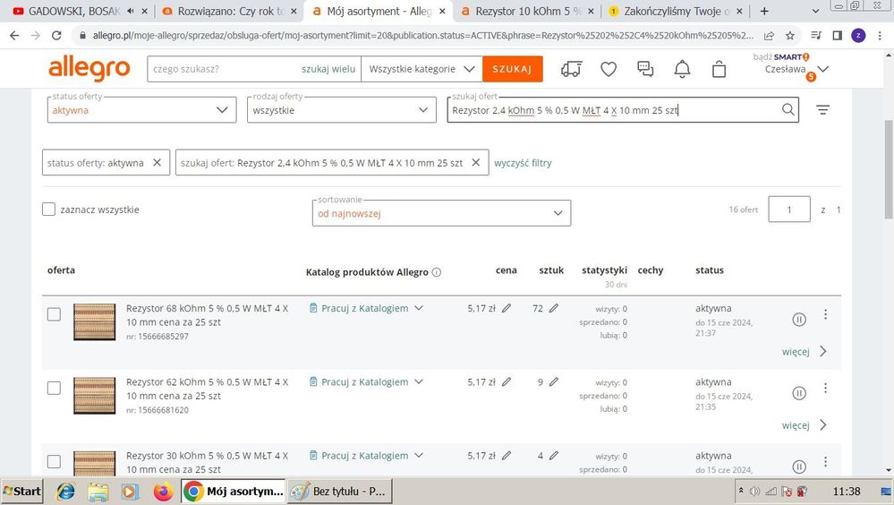Expand Pracuj z Katalogiem for Rezystor 62 kOhm
Image resolution: width=894 pixels, height=505 pixels.
419,381
